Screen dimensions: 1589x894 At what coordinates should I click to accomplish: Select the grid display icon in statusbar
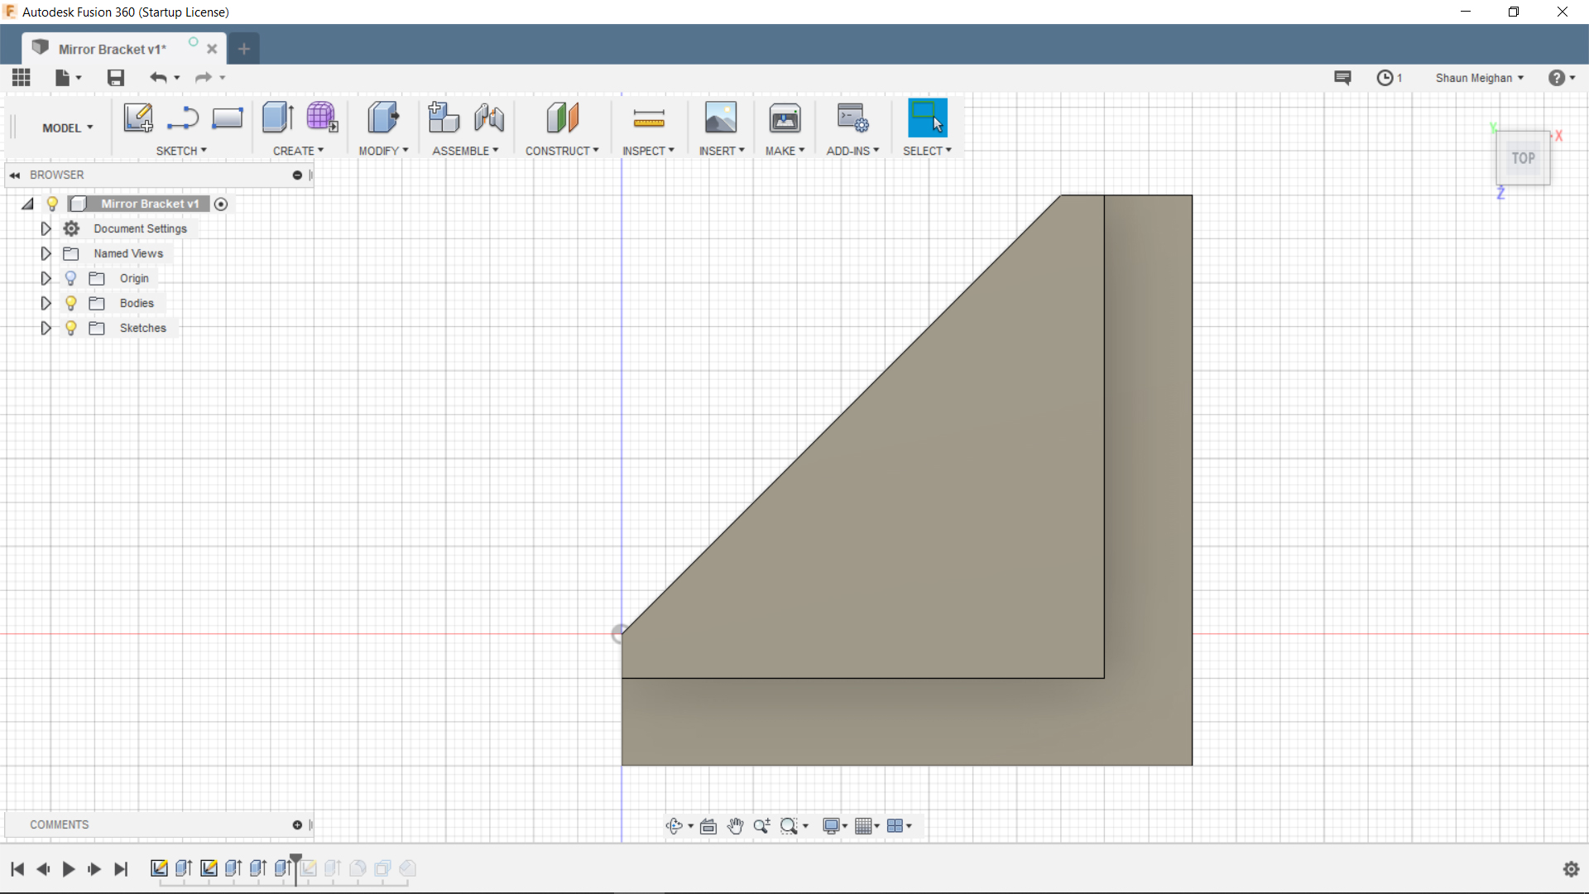point(867,826)
